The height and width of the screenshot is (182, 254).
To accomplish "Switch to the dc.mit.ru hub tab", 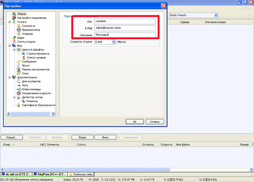I will 16,174.
